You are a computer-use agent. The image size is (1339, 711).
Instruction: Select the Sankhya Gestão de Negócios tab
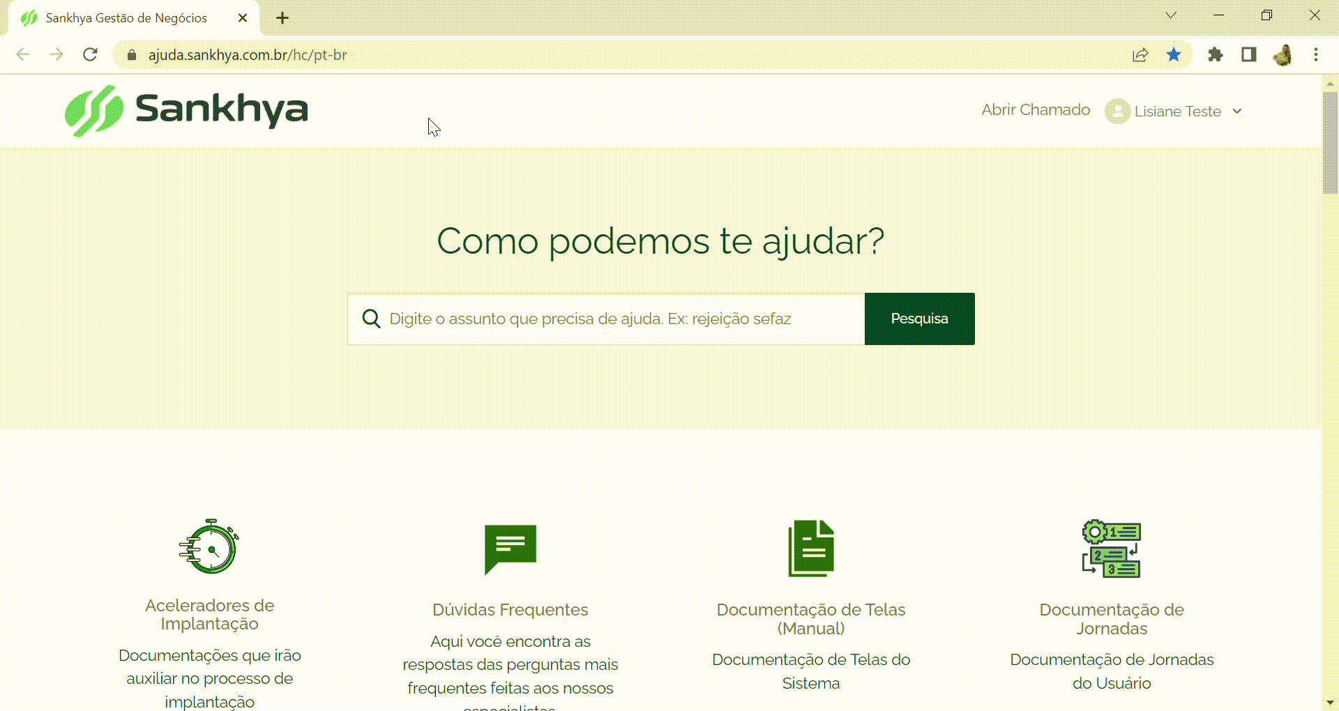point(135,18)
